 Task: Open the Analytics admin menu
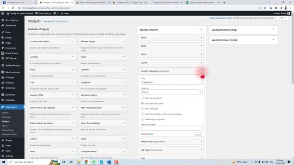[9, 82]
